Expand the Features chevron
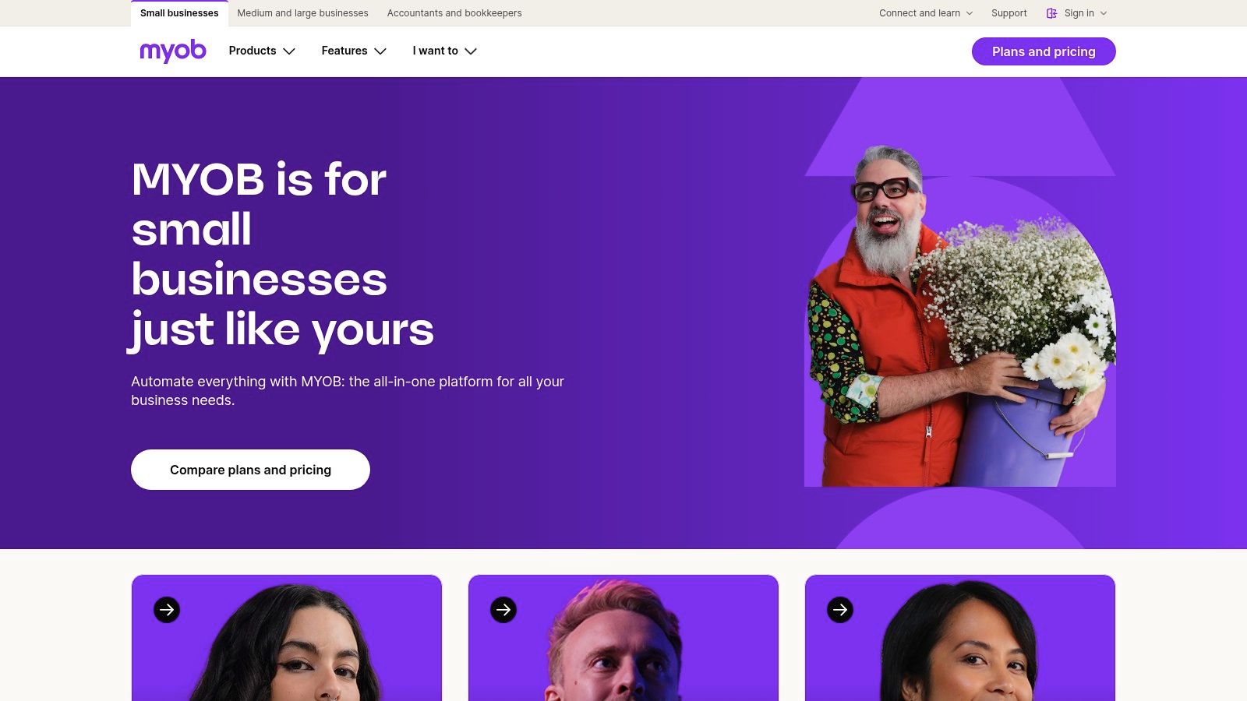1247x701 pixels. click(380, 51)
